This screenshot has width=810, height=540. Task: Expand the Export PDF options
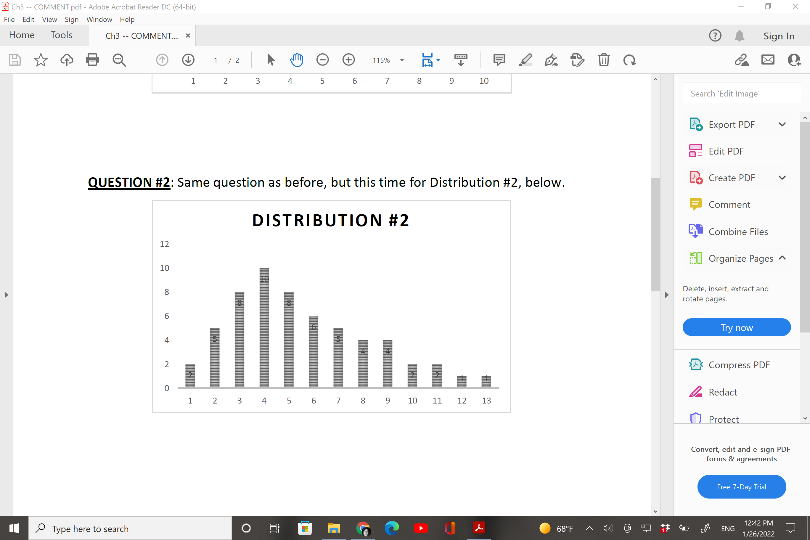click(x=782, y=124)
